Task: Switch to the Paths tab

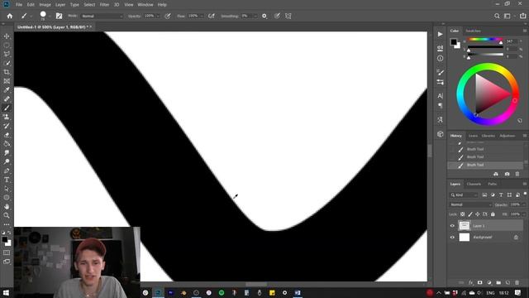Action: click(493, 184)
